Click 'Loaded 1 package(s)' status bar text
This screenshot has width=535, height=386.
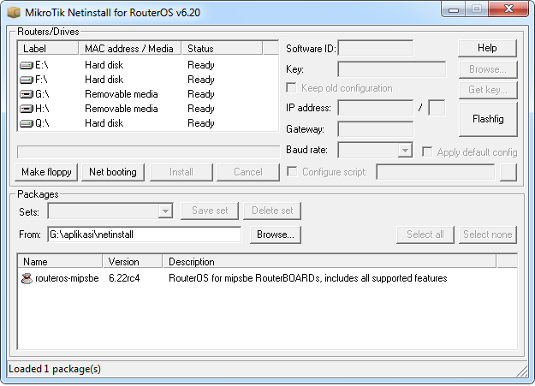tap(55, 369)
